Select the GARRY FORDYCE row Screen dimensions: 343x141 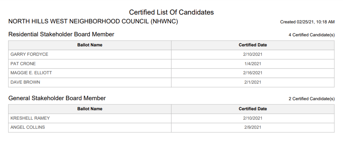coord(171,54)
